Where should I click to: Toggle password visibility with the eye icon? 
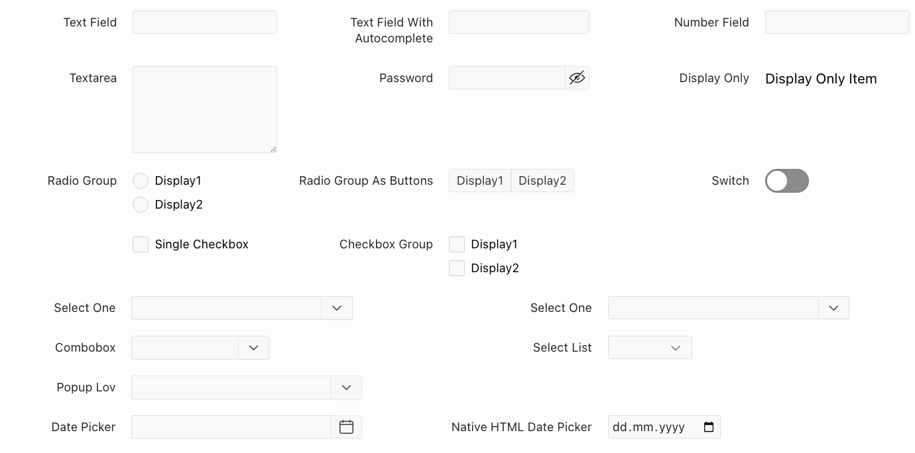tap(577, 78)
